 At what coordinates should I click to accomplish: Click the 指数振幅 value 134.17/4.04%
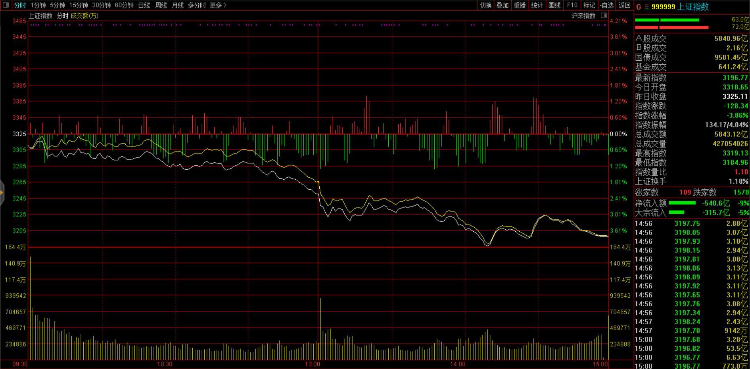(726, 125)
